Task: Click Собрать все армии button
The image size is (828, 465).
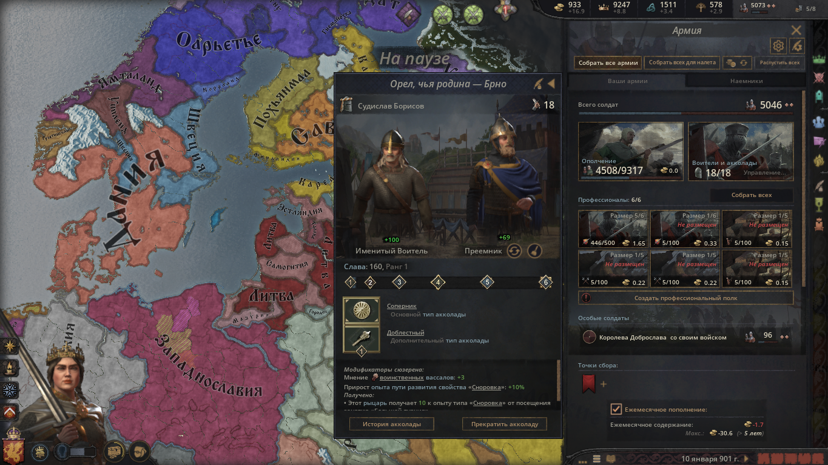Action: tap(608, 62)
